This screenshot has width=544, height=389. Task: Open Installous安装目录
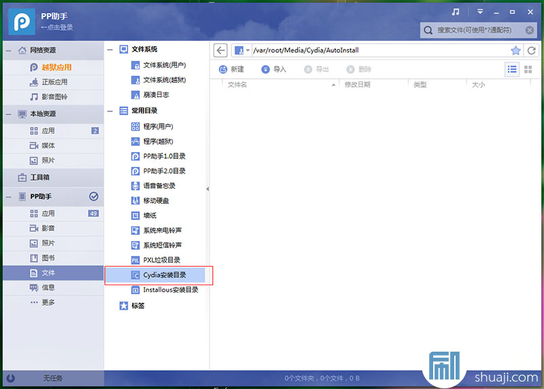pos(165,290)
